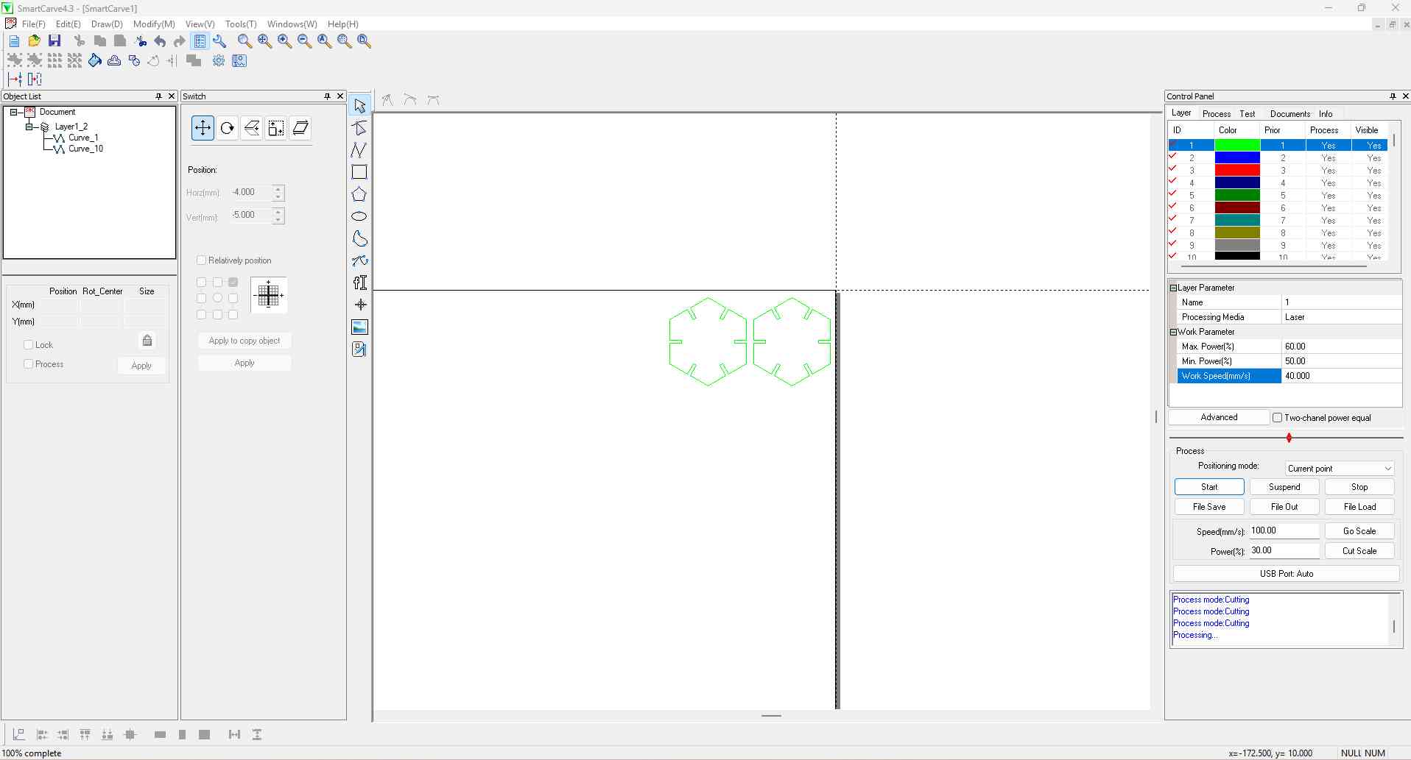This screenshot has height=760, width=1411.
Task: Select the polyline drawing tool
Action: 359,150
